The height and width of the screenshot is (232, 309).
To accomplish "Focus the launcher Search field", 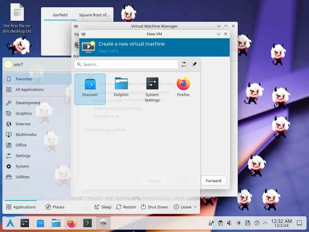I will 126,64.
